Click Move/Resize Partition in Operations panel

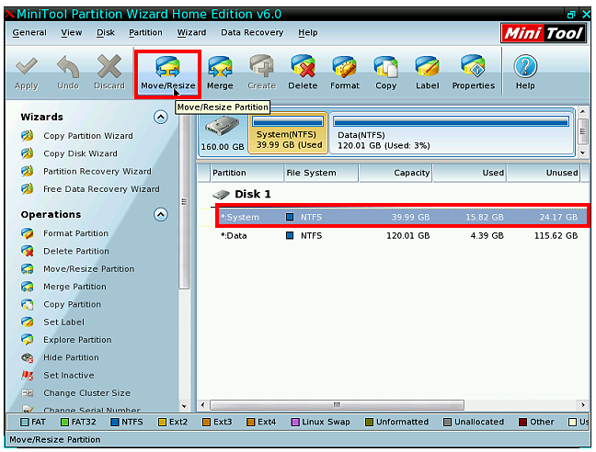click(78, 269)
